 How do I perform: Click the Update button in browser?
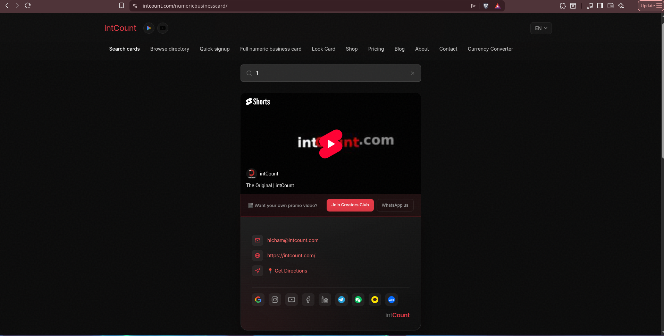point(650,6)
